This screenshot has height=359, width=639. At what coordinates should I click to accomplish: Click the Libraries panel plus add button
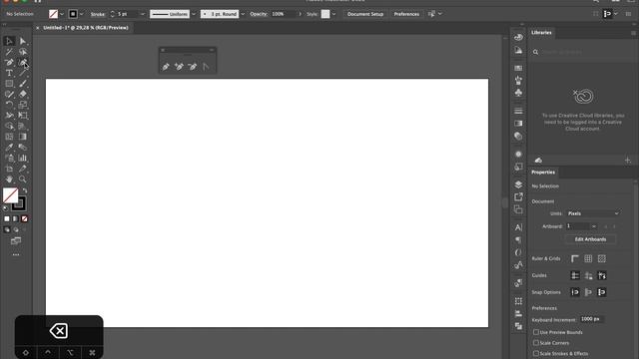628,161
